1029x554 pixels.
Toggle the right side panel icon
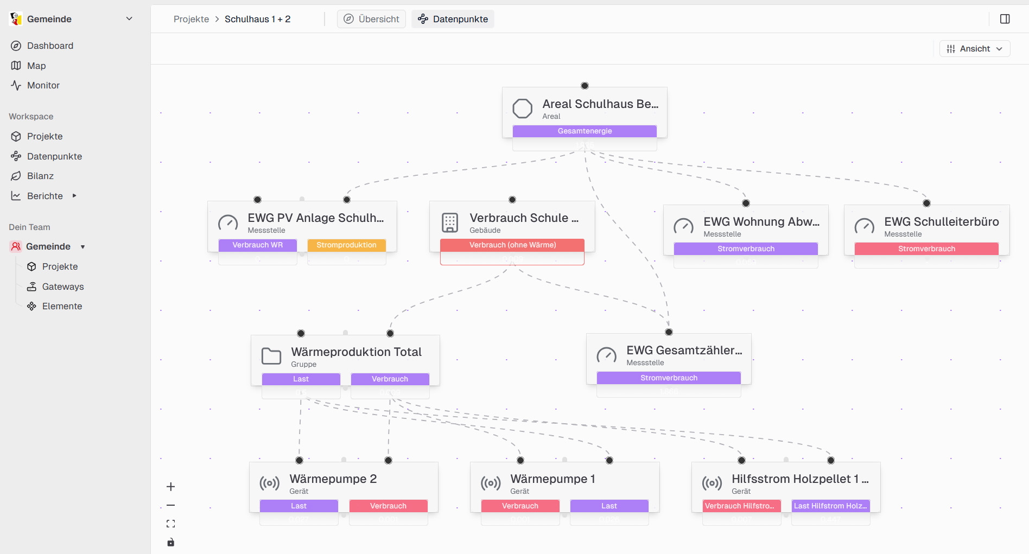pyautogui.click(x=1005, y=19)
